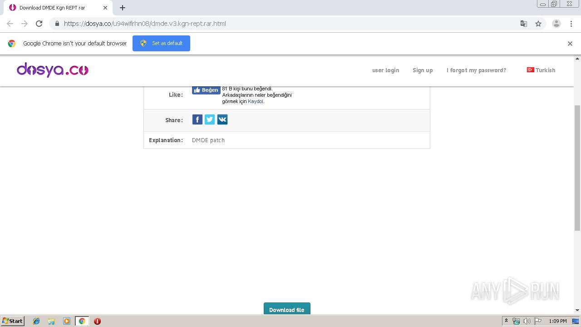Click the scrollbar up arrow
The width and height of the screenshot is (581, 327).
577,59
